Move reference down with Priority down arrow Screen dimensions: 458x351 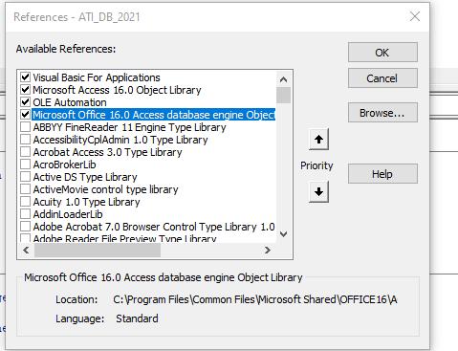click(318, 191)
